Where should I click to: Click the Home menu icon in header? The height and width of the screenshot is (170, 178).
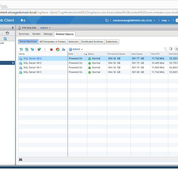coord(23,20)
